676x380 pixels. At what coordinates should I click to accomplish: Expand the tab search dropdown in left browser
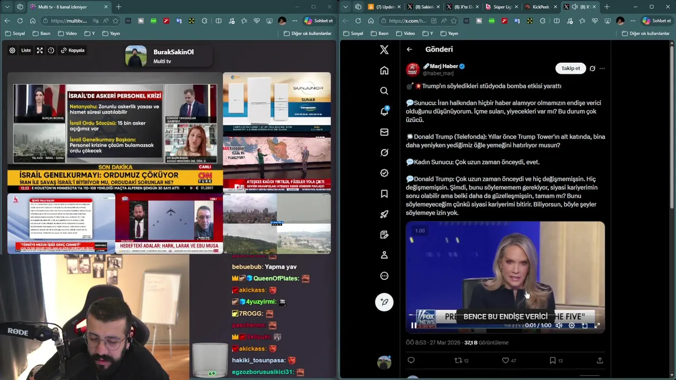[7, 7]
